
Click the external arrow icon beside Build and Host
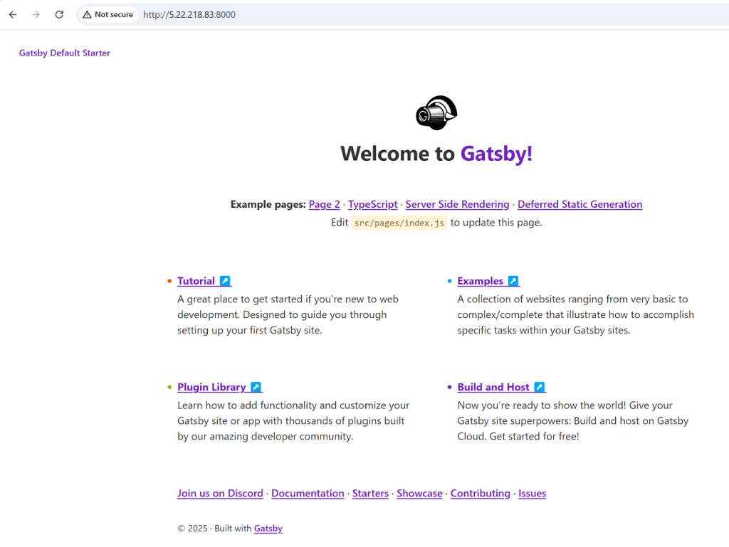(540, 387)
